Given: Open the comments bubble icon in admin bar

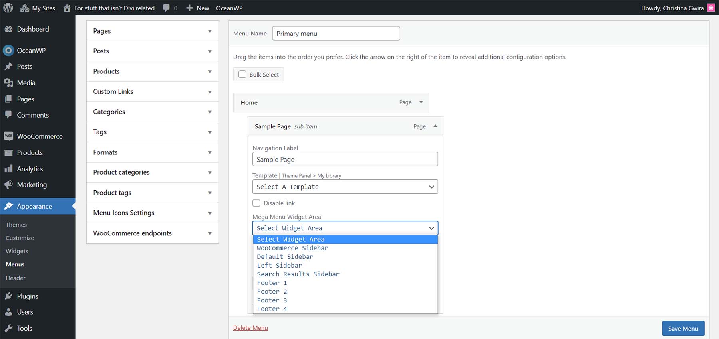Looking at the screenshot, I should (167, 8).
